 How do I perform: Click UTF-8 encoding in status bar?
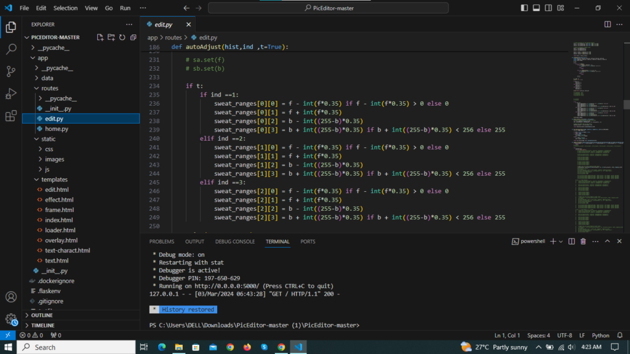(x=565, y=335)
